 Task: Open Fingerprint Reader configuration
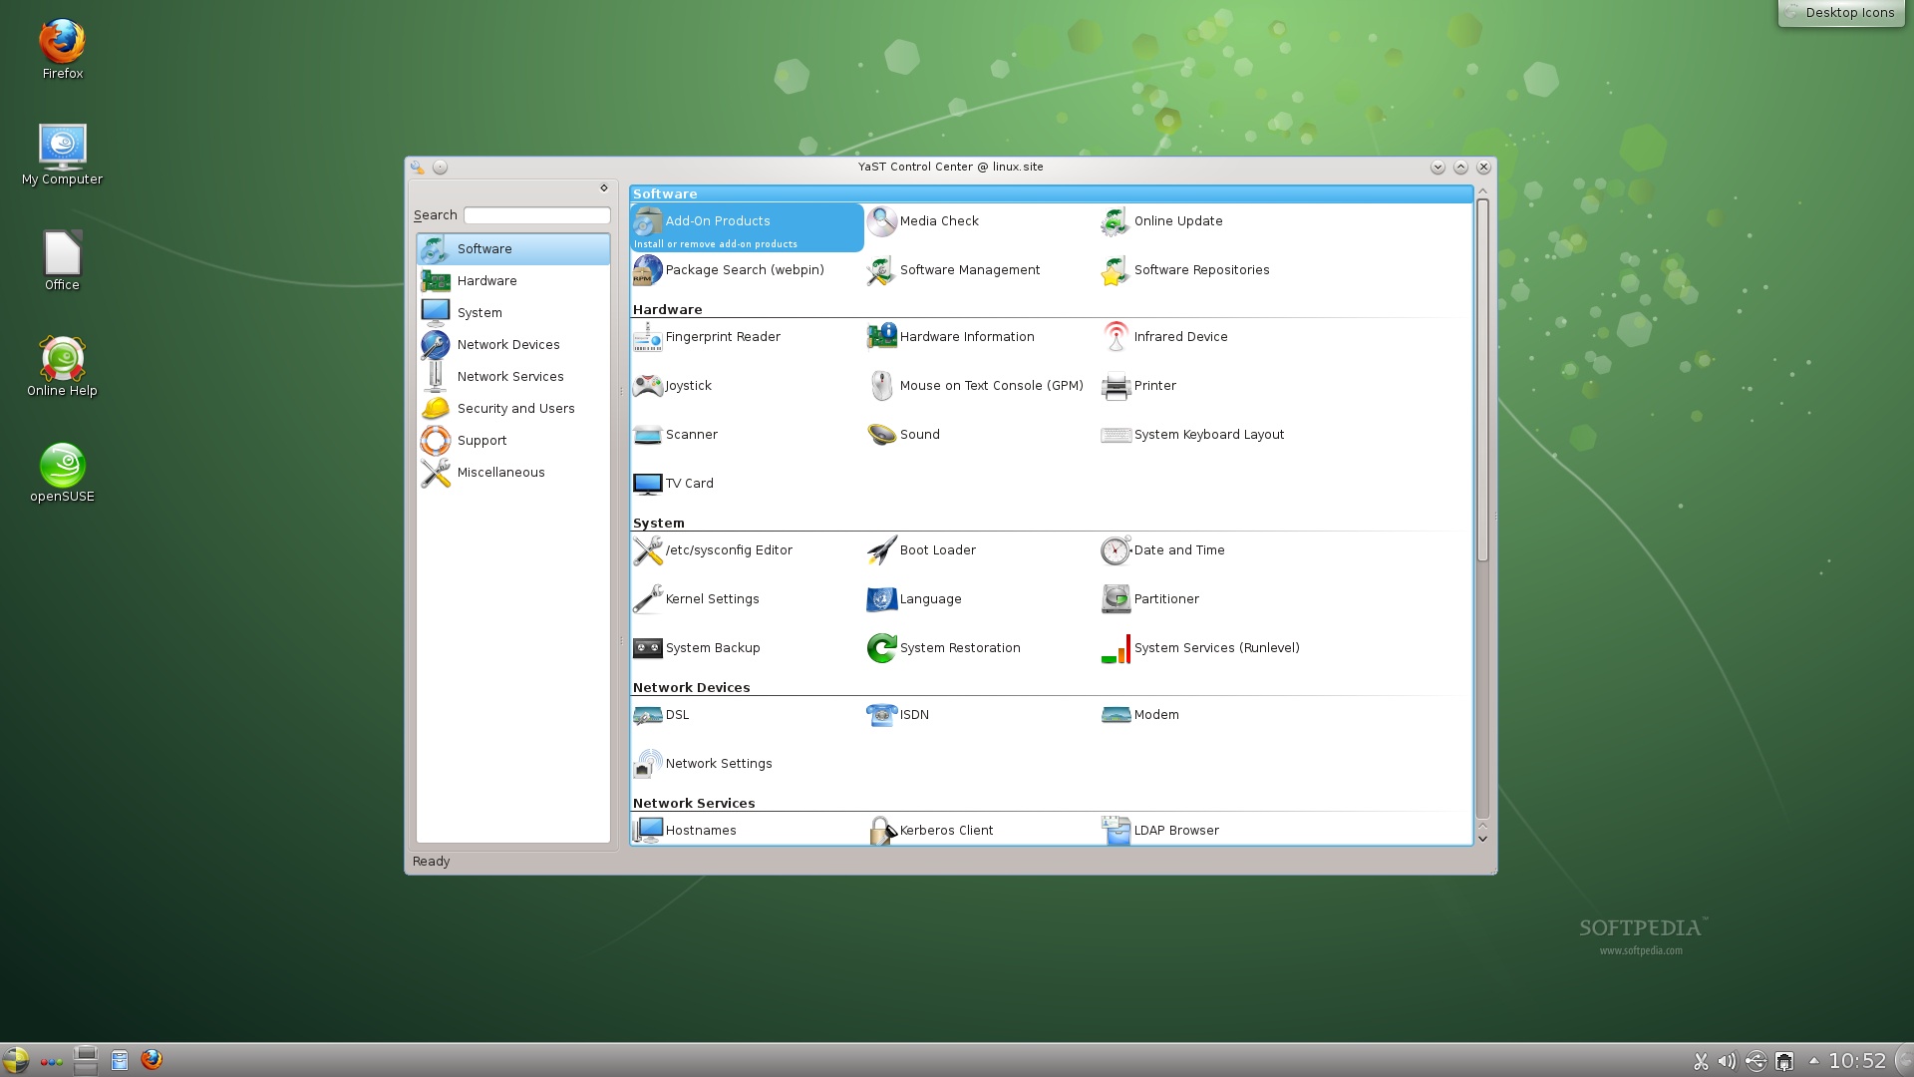point(707,337)
